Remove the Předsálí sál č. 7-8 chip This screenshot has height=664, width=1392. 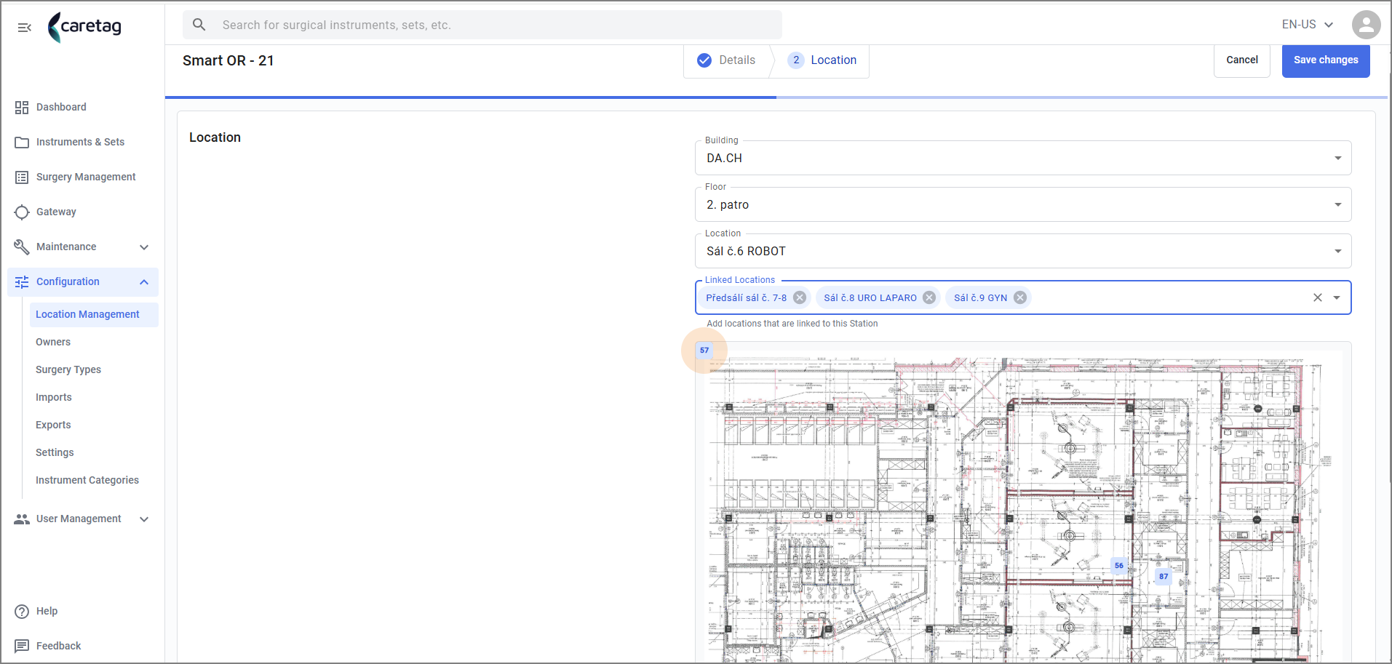pos(800,297)
